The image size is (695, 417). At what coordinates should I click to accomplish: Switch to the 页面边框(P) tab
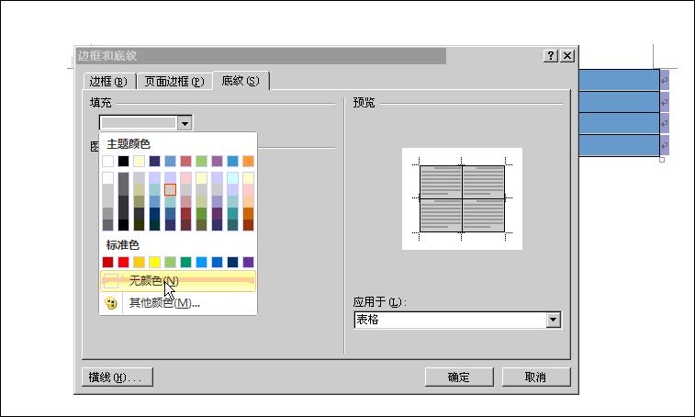point(174,82)
